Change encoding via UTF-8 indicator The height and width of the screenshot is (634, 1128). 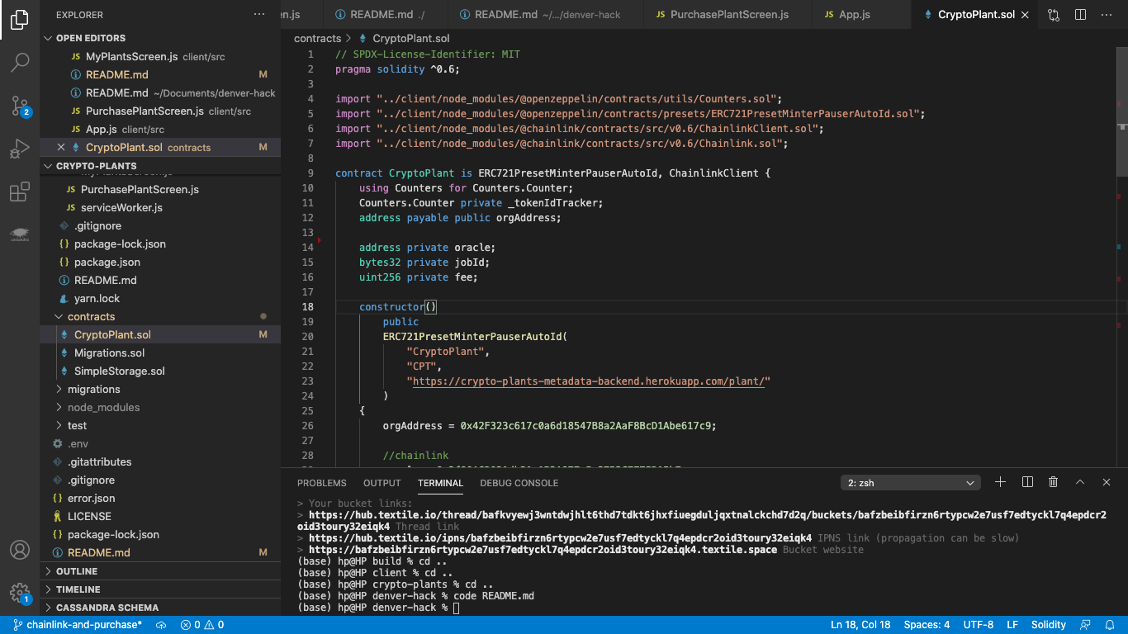[x=979, y=625]
